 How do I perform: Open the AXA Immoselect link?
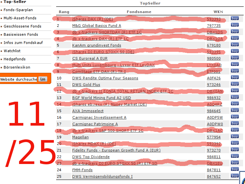pos(88,111)
